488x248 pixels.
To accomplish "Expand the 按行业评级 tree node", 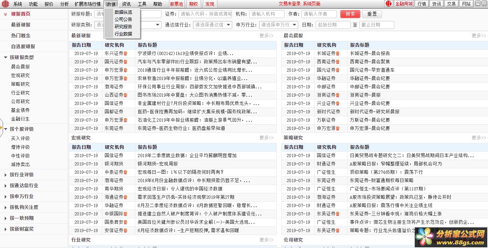I will 6,175.
